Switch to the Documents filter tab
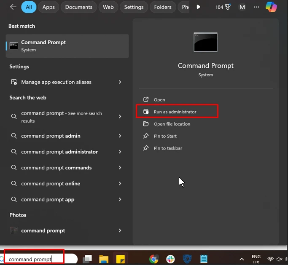 [78, 7]
